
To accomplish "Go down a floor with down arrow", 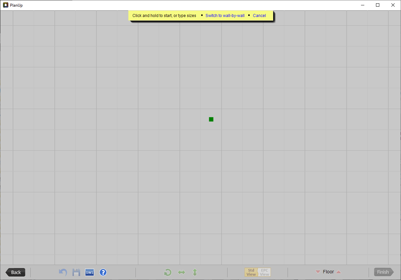I will (x=318, y=272).
